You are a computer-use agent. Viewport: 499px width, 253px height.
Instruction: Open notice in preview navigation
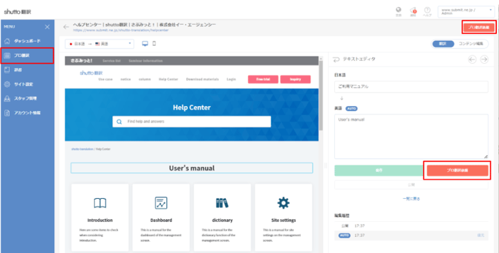pyautogui.click(x=125, y=79)
